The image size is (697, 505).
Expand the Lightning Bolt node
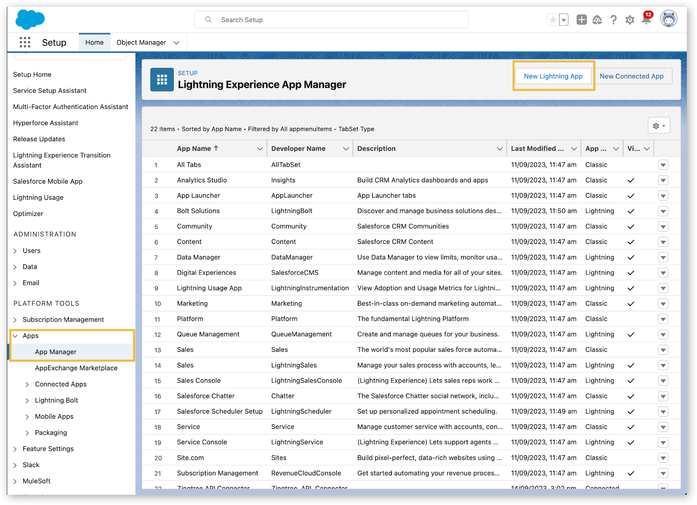tap(27, 400)
